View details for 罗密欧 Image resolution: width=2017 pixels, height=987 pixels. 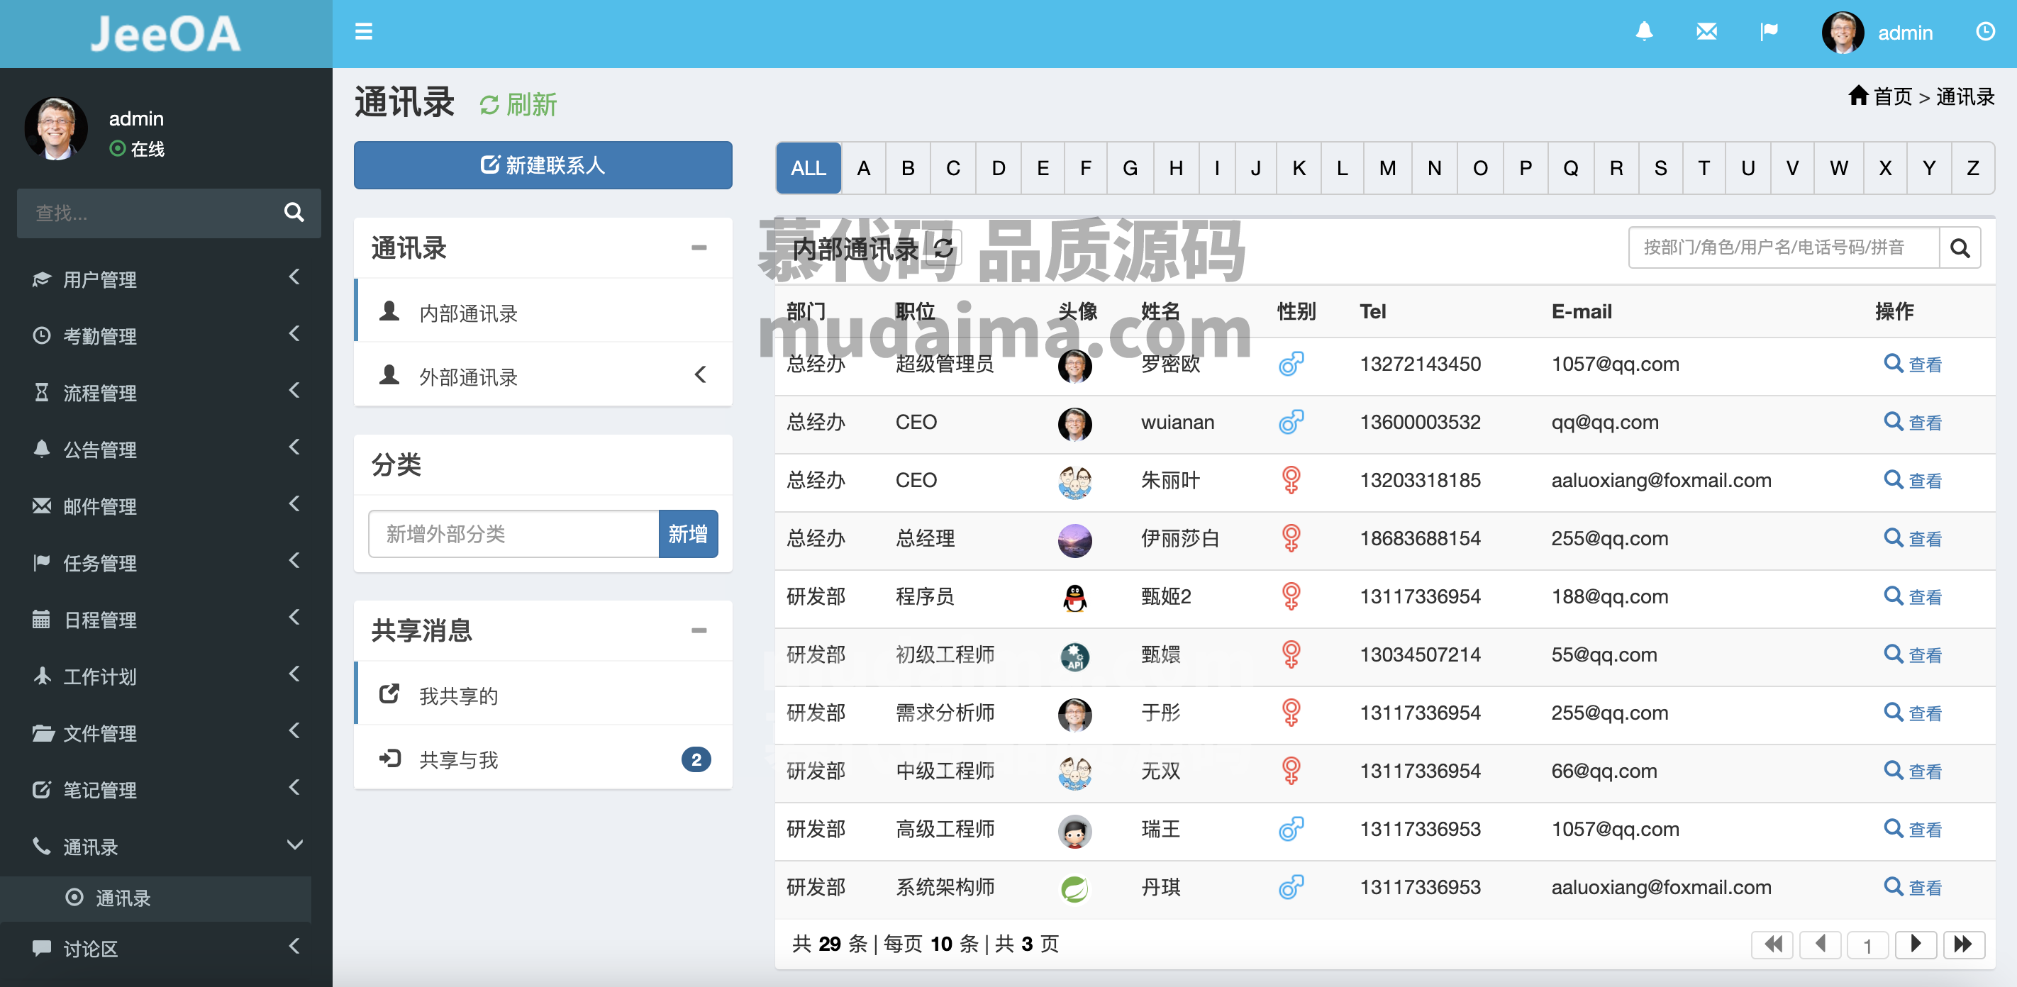point(1913,364)
